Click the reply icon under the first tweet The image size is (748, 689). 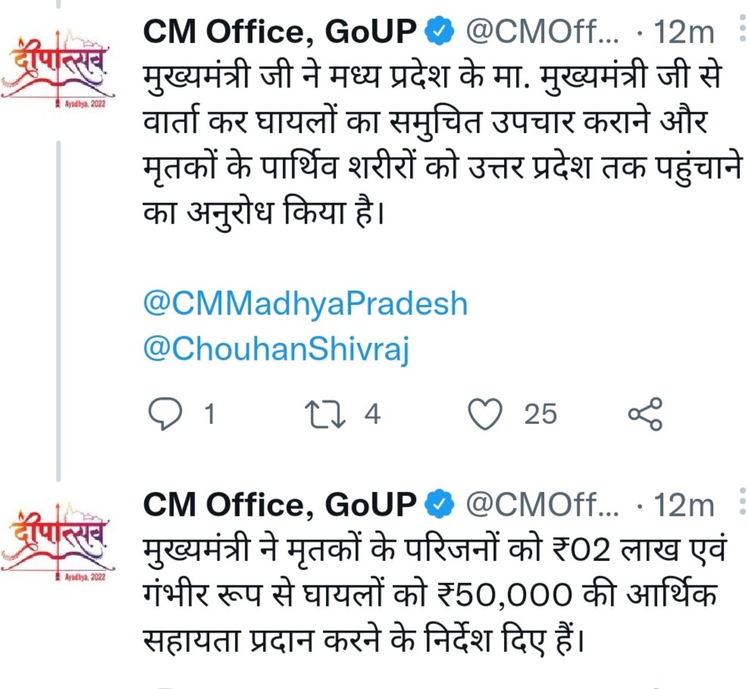pos(161,413)
